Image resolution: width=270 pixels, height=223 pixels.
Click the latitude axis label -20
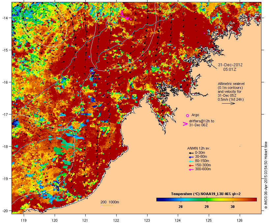5,211
